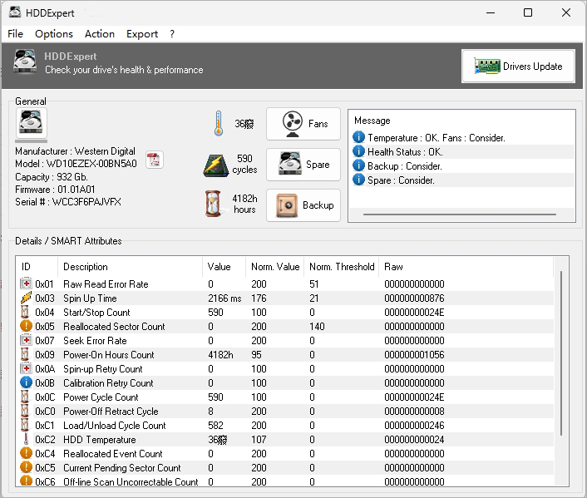This screenshot has height=498, width=587.
Task: Click the hourglass power-on hours icon
Action: click(215, 205)
